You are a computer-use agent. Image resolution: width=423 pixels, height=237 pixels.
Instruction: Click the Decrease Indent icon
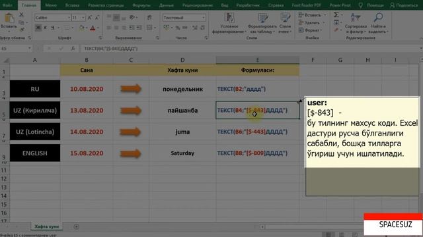[x=132, y=28]
